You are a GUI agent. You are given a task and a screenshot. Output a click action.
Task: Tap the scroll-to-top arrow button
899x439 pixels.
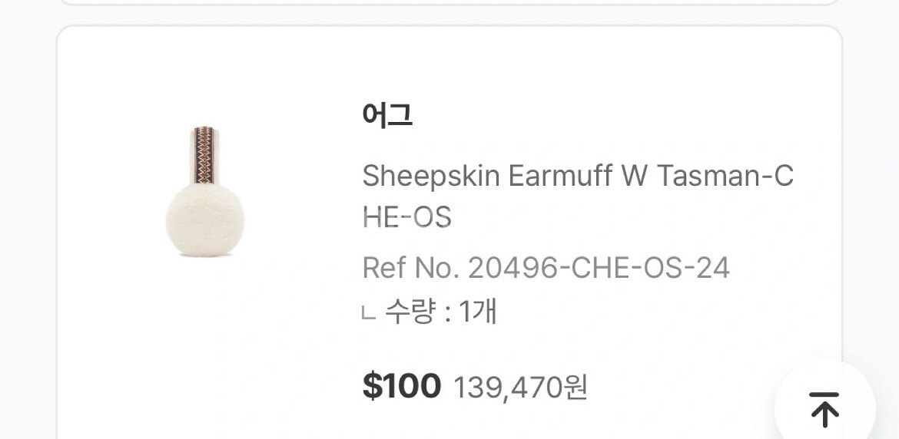point(824,408)
